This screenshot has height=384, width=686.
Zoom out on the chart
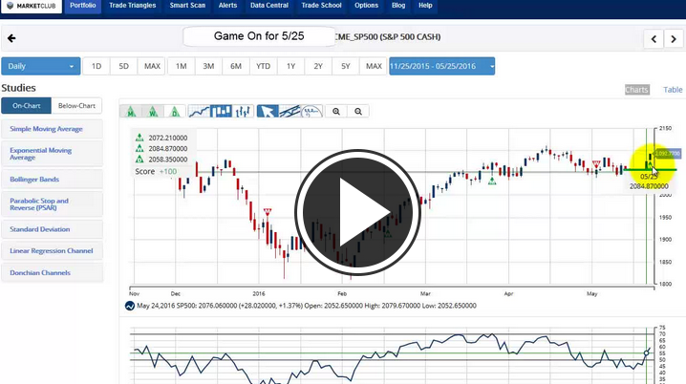(x=358, y=112)
